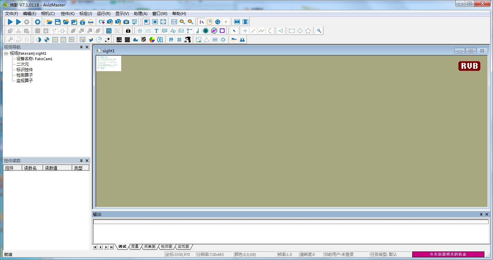This screenshot has width=493, height=260.
Task: Click the black padlock lock icon
Action: pos(128,31)
